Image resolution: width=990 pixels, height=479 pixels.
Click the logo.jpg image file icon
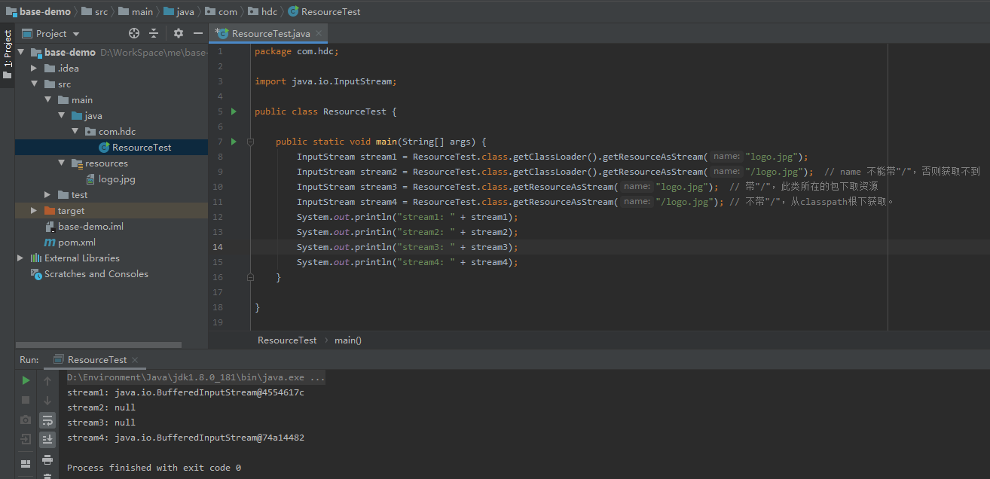click(90, 179)
